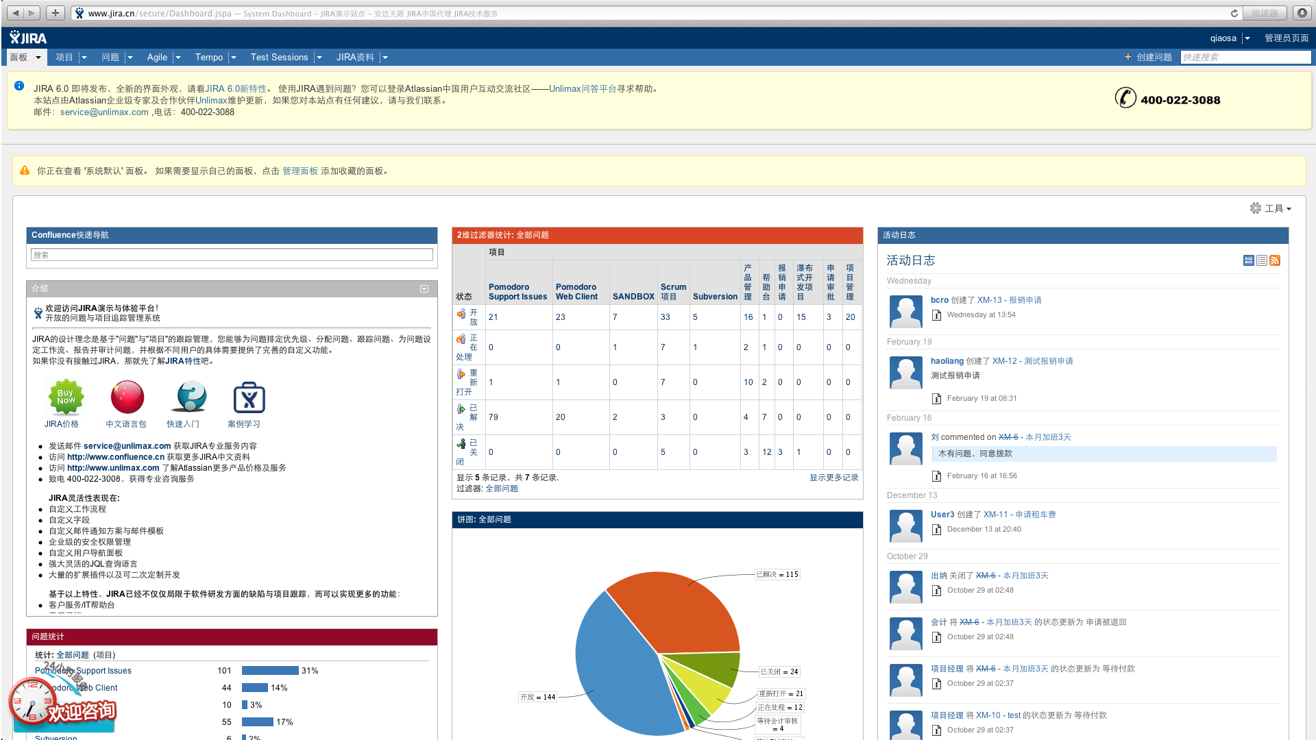Click the 管理面板 link in the notice

[x=300, y=171]
